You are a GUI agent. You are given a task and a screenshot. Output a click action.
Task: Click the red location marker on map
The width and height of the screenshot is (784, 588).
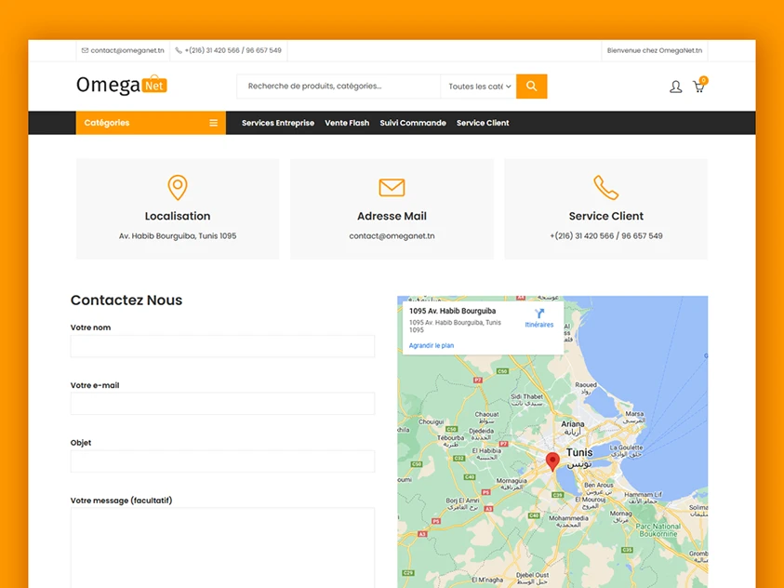551,461
